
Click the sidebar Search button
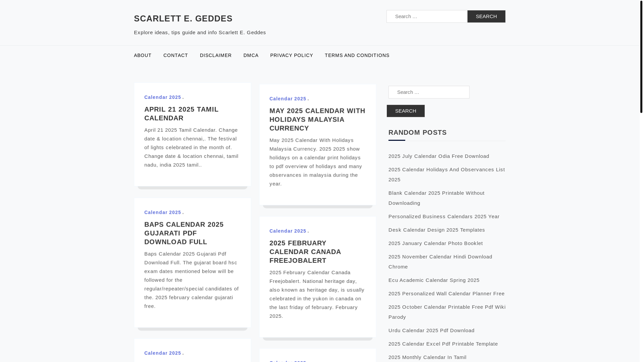pyautogui.click(x=406, y=111)
